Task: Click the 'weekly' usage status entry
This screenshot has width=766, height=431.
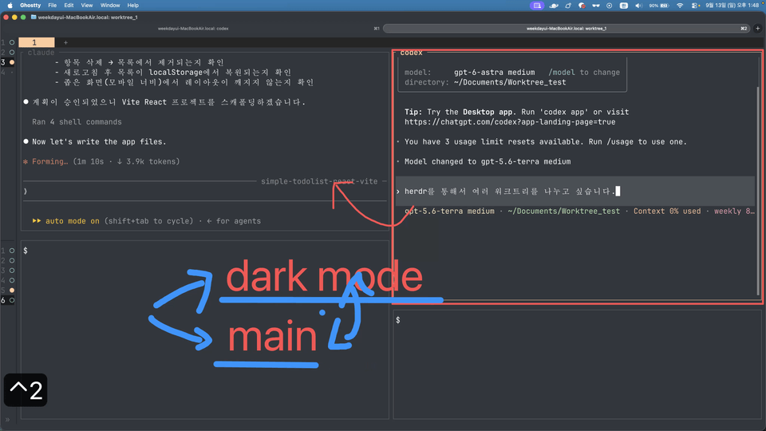Action: [734, 211]
